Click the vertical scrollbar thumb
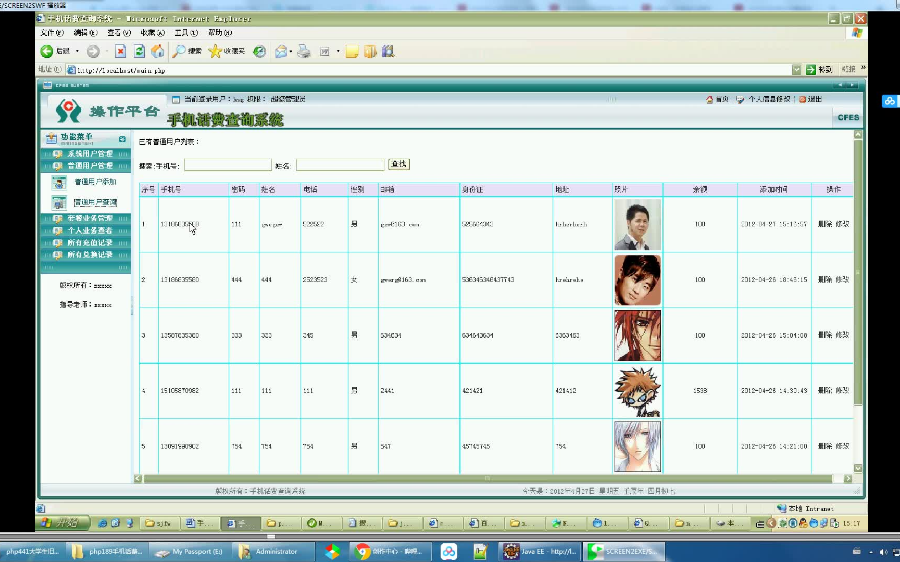 pos(858,272)
